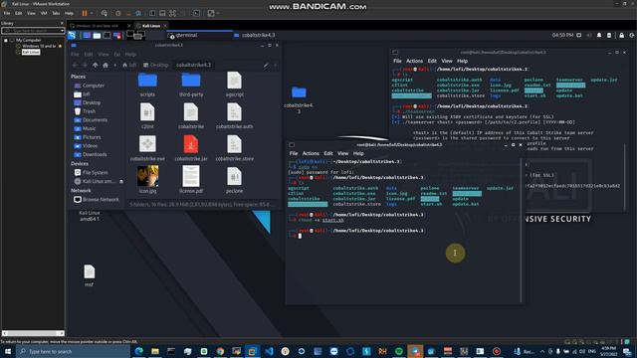Open Spotify from taskbar
Screen dimensions: 637x358
(399, 351)
